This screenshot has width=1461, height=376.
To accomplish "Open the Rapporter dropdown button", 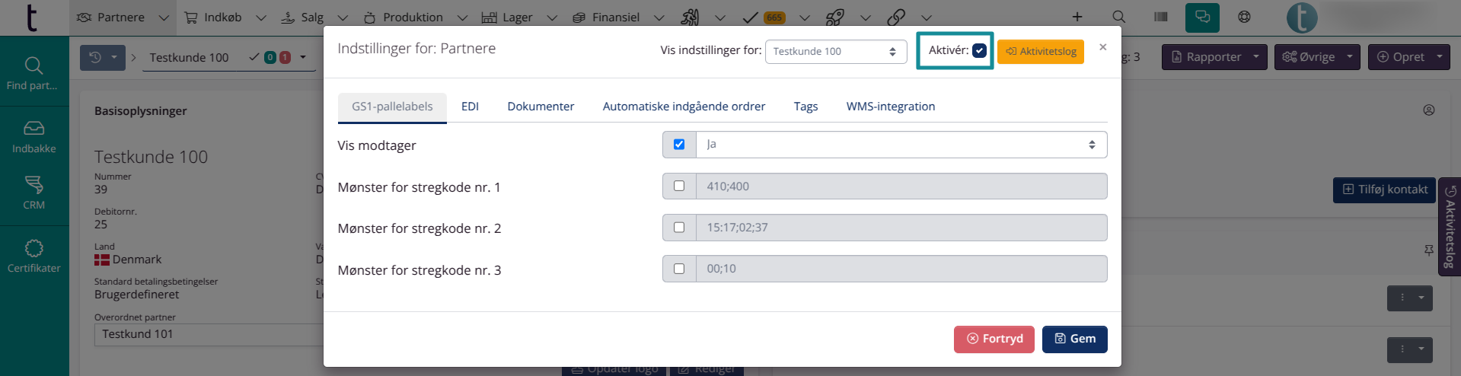I will point(1214,57).
